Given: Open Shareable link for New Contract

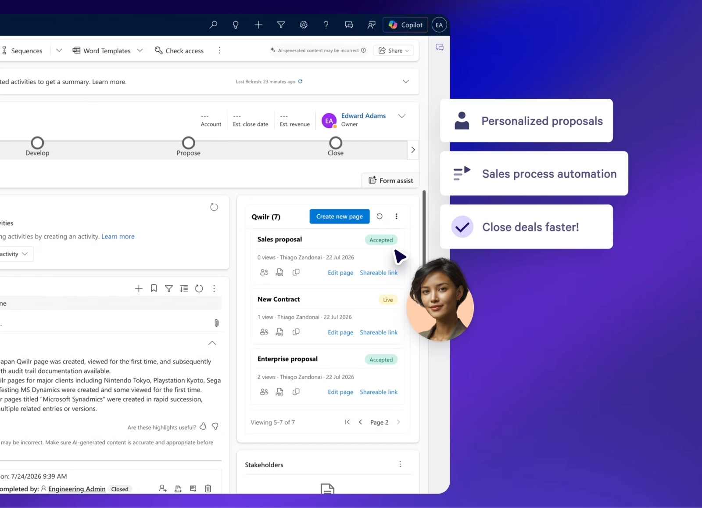Looking at the screenshot, I should 379,332.
